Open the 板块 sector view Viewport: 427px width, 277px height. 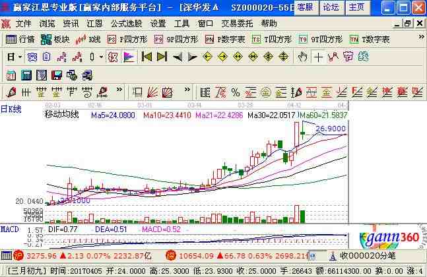[55, 40]
